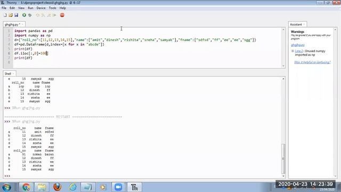
Task: Click line number 6 in the gutter
Action: click(x=9, y=53)
